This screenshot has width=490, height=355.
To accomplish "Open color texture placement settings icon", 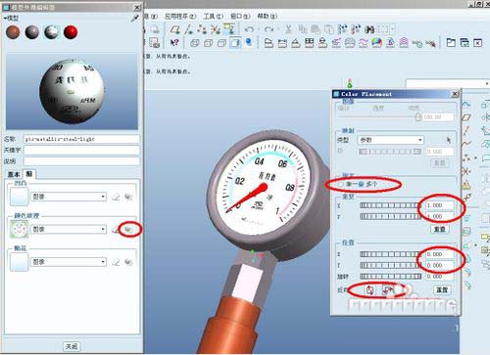I will pos(128,230).
